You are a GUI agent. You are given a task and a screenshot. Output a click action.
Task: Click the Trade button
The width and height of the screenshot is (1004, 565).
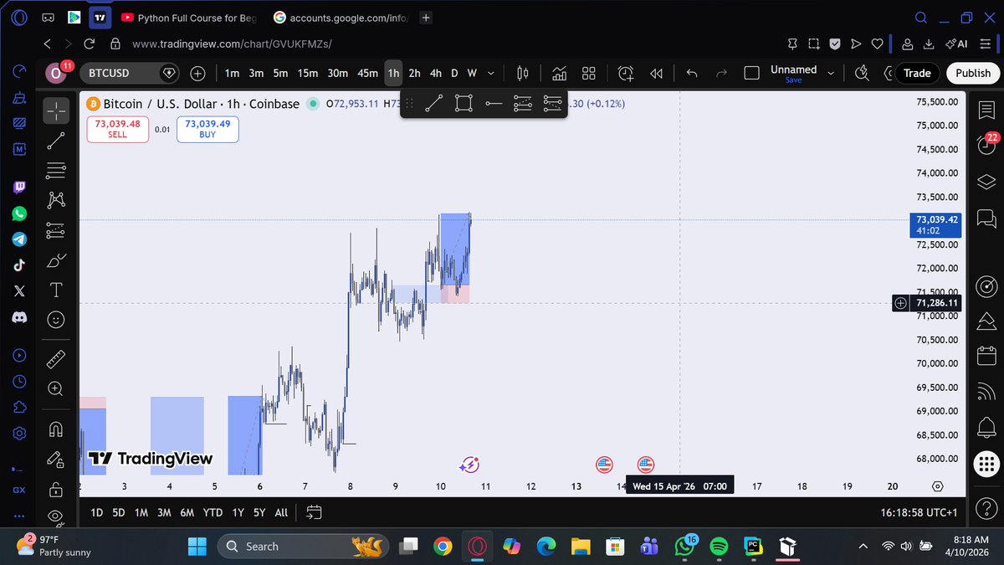(917, 73)
